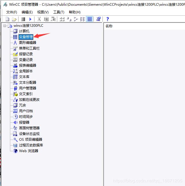Click the Cut scissors toolbar icon
Image resolution: width=185 pixels, height=186 pixels.
point(39,19)
